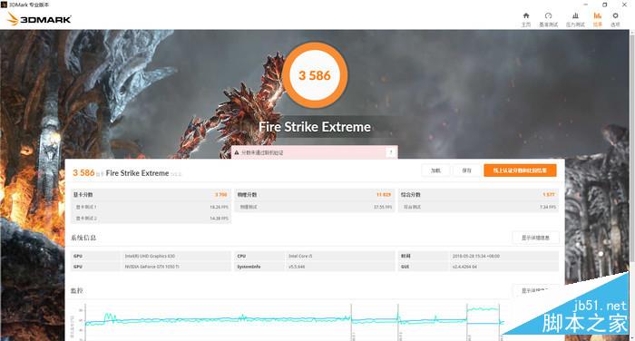Click GPU entry NVIDIA GeForce GTX 1050 Ti

(x=151, y=267)
